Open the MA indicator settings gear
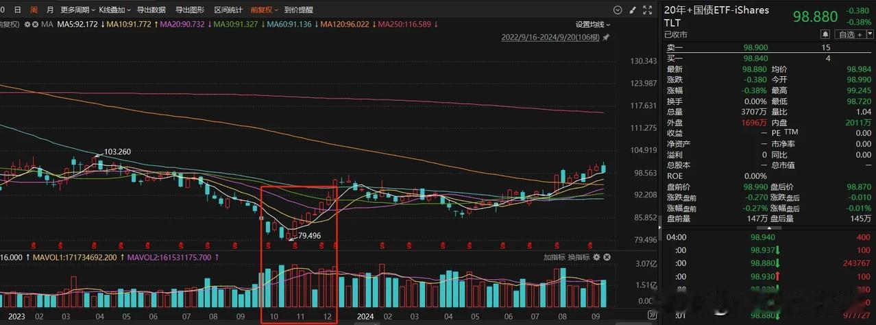876x325 pixels. pos(27,24)
